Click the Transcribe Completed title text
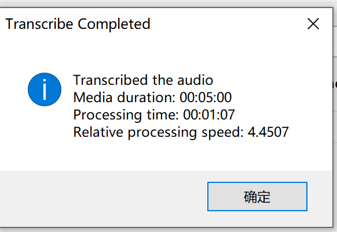 (x=78, y=24)
